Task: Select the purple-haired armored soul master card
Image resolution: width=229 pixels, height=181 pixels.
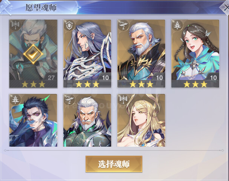Action: pos(87,54)
